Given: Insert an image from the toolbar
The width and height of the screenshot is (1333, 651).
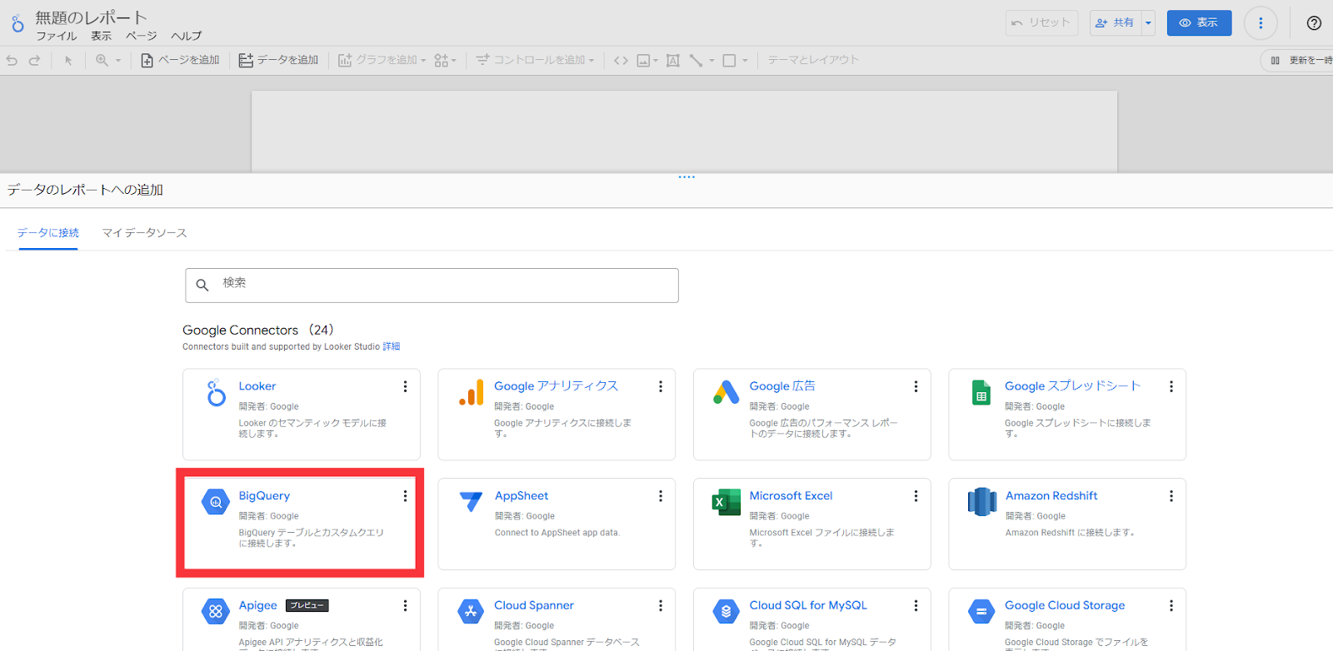Looking at the screenshot, I should tap(643, 60).
